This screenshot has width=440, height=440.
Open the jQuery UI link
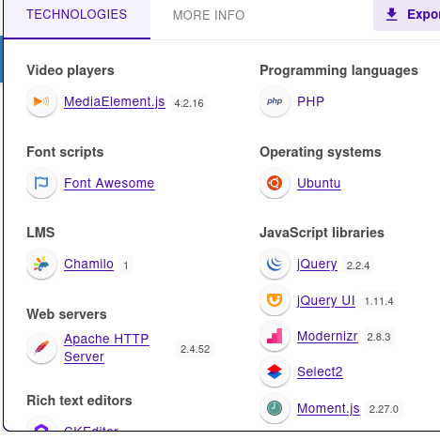[326, 301]
